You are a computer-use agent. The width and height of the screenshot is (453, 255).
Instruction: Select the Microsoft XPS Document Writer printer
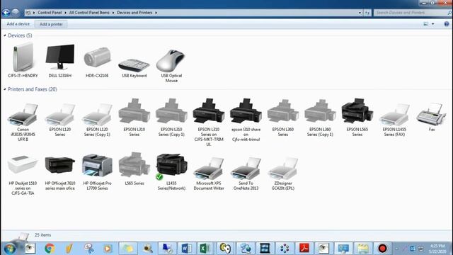point(209,169)
